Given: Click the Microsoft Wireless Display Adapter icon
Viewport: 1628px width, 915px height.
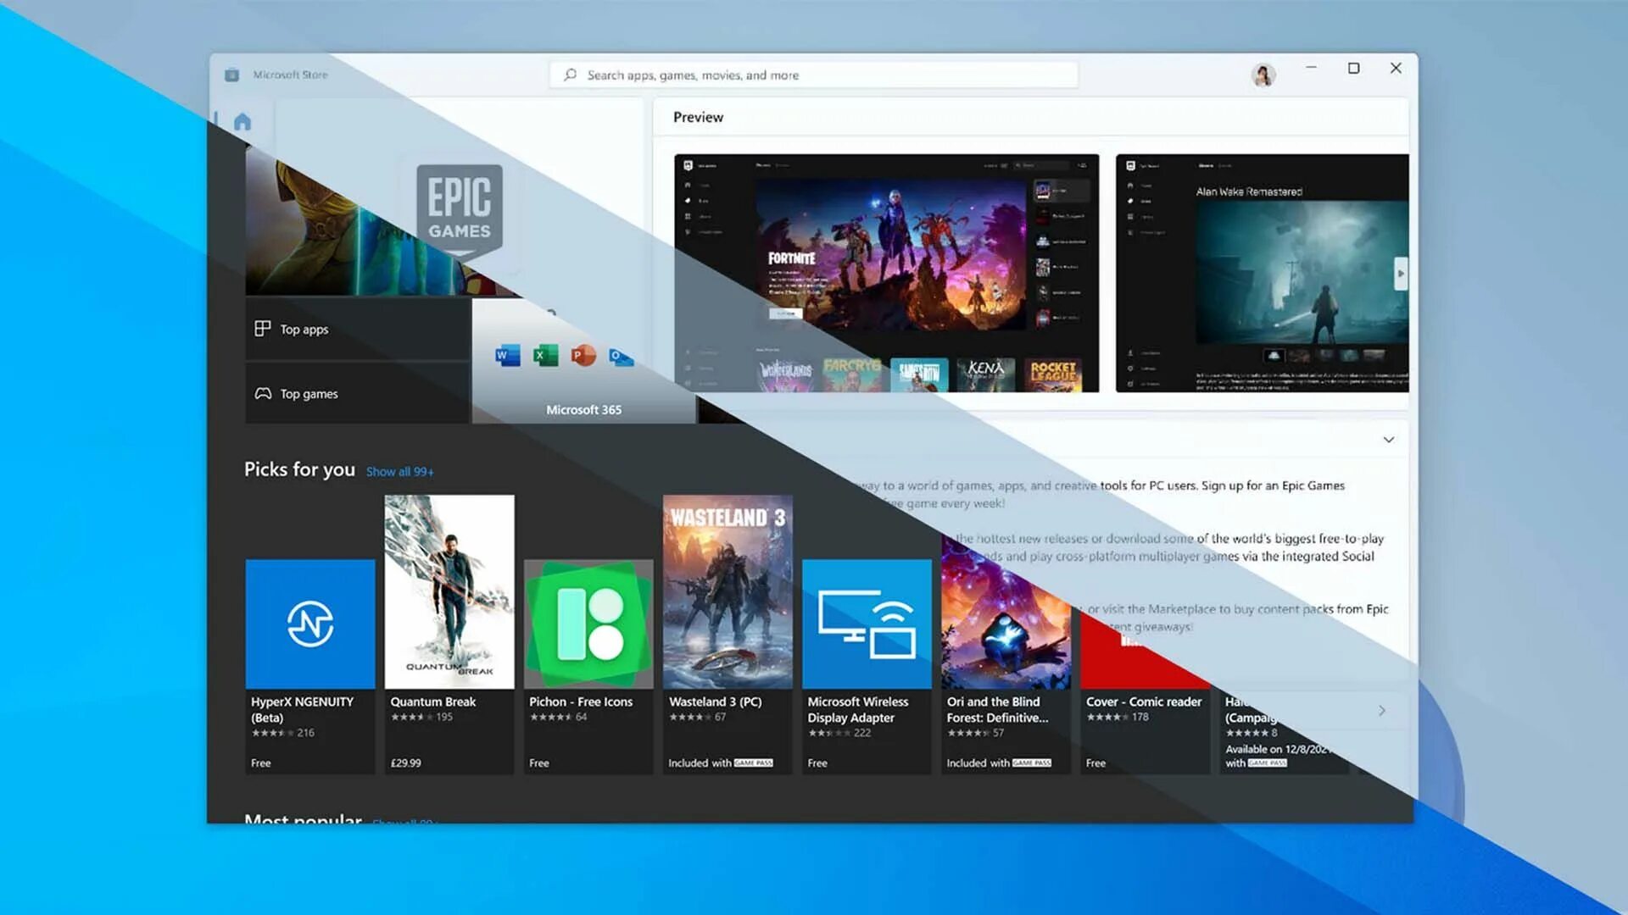Looking at the screenshot, I should pyautogui.click(x=867, y=624).
